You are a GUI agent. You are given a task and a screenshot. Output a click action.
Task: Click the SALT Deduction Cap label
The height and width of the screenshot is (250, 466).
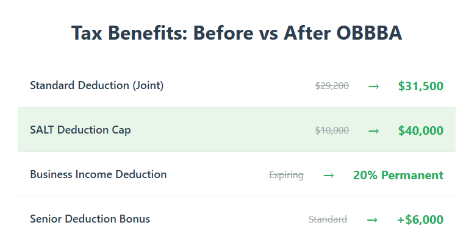coord(81,130)
